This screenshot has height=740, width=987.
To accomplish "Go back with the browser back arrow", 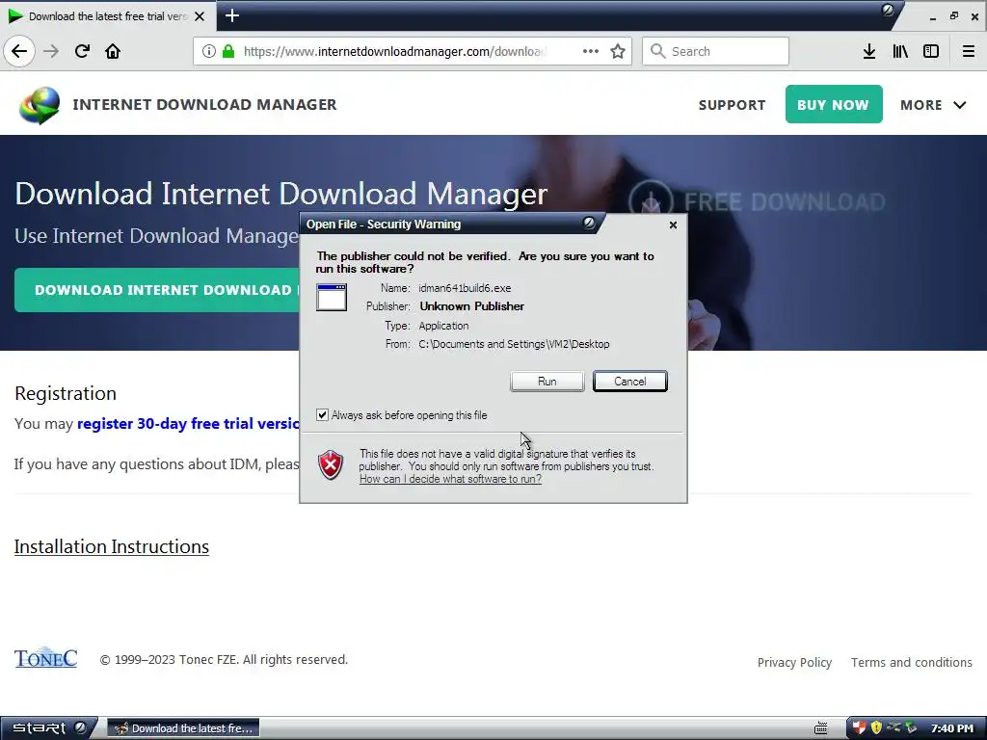I will tap(19, 51).
